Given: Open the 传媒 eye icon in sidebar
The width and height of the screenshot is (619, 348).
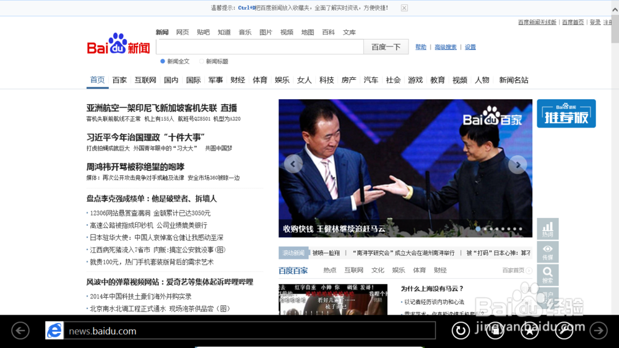Looking at the screenshot, I should pyautogui.click(x=548, y=252).
